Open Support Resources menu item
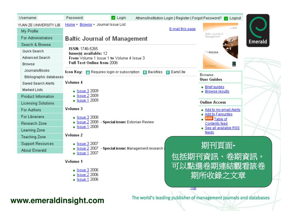Screen dimensions: 281x211 tap(40, 143)
